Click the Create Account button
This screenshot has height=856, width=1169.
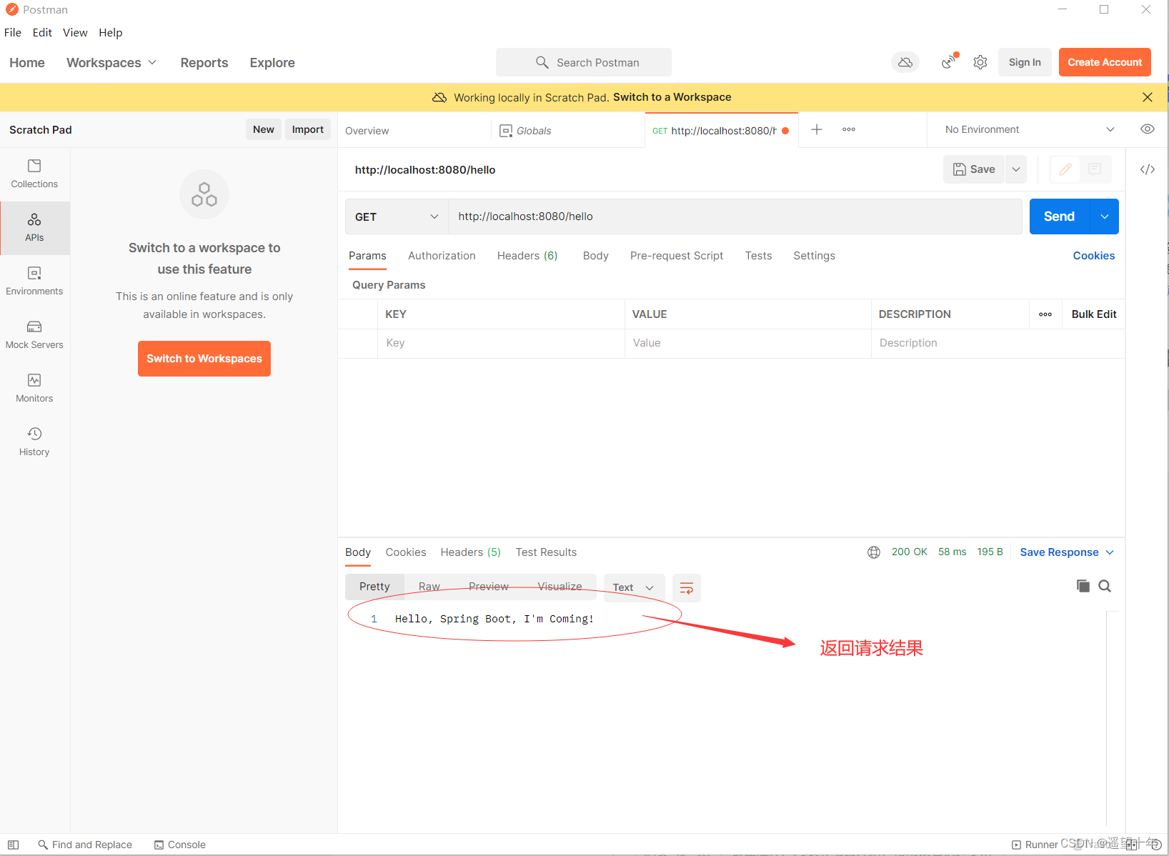coord(1105,62)
